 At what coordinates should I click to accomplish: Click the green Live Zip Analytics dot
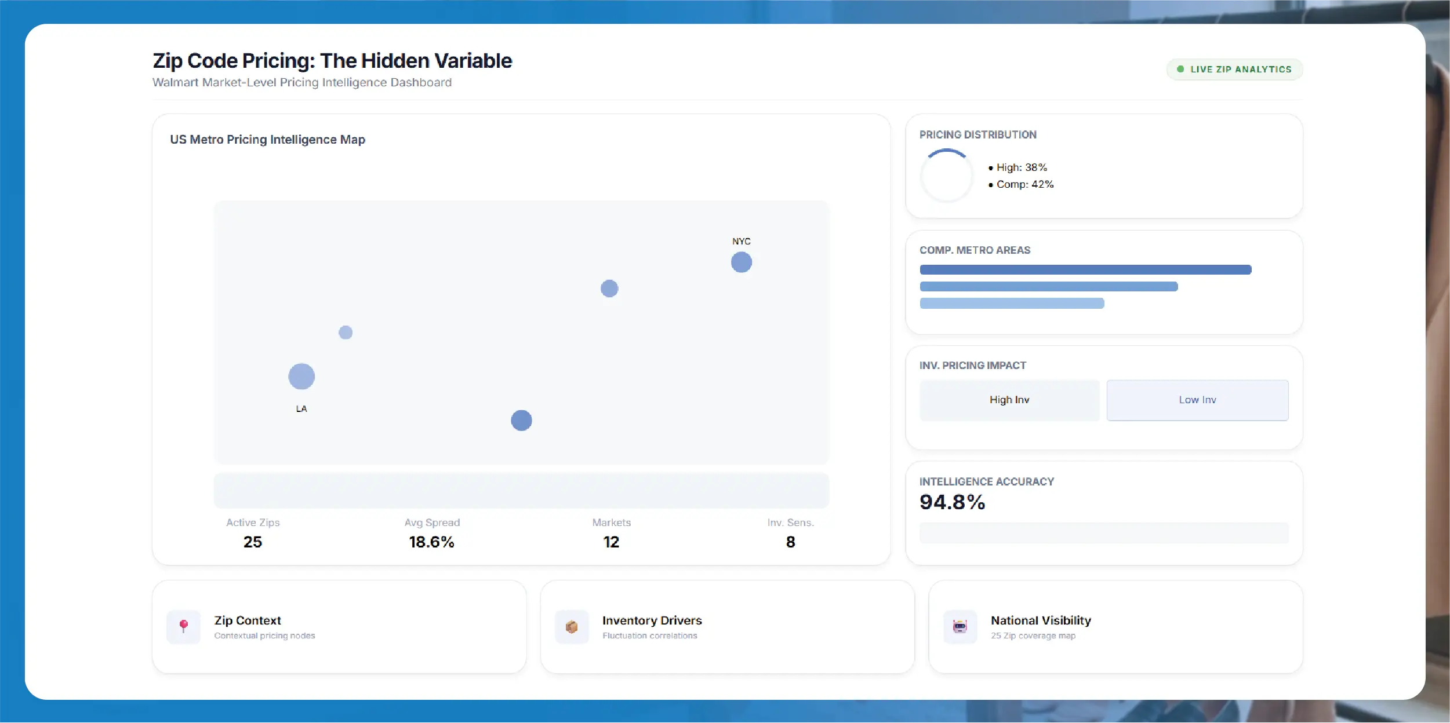(x=1180, y=69)
